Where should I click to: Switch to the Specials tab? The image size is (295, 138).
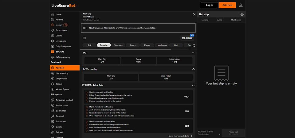click(118, 45)
